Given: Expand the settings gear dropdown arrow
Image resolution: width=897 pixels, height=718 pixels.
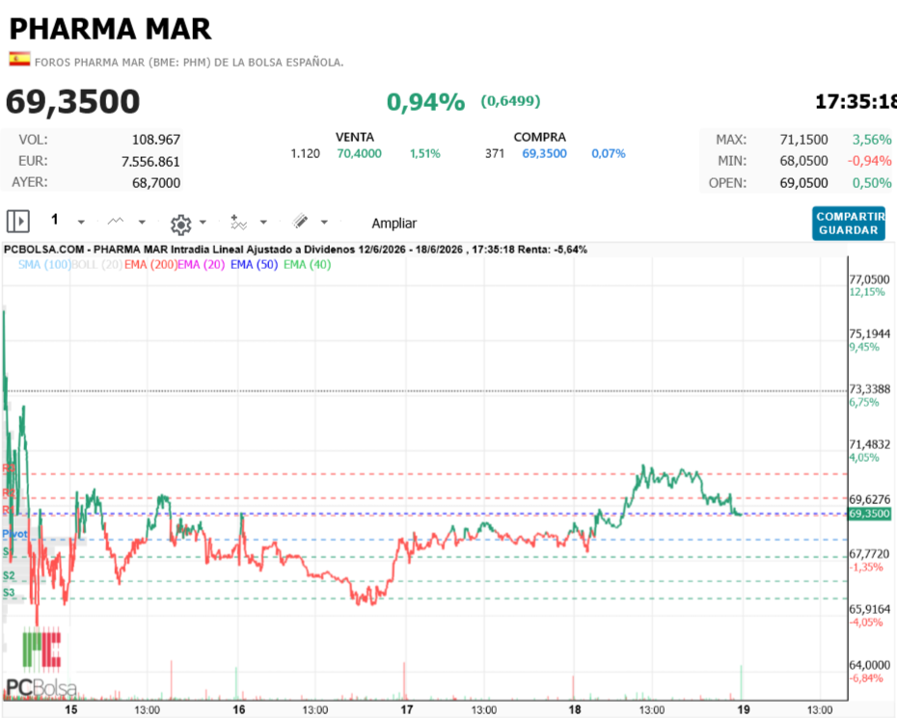Looking at the screenshot, I should click(x=203, y=222).
